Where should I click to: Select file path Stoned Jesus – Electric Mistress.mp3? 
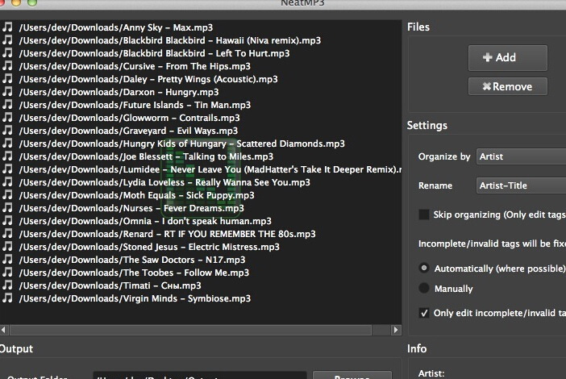click(149, 247)
